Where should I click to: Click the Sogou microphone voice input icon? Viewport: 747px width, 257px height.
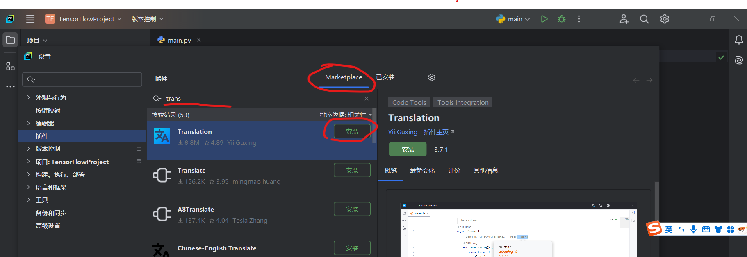coord(693,230)
